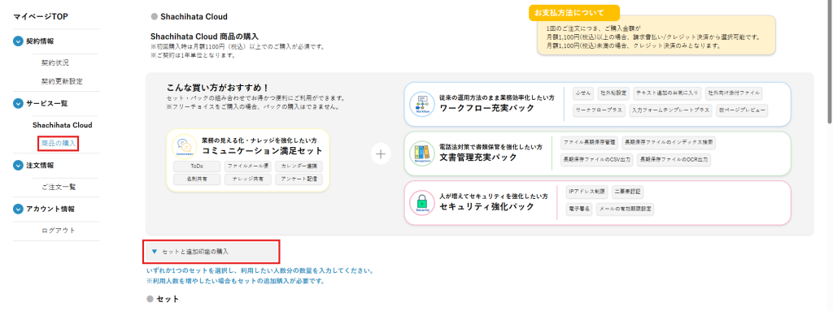The image size is (833, 311).
Task: Click the ファイル長期保存管理 tag
Action: (589, 142)
